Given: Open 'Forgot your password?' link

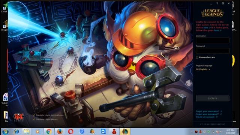Looking at the screenshot, I should point(208,114).
